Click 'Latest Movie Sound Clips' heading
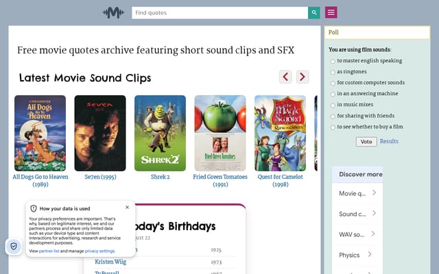Screen dimensions: 439x274 tap(85, 77)
